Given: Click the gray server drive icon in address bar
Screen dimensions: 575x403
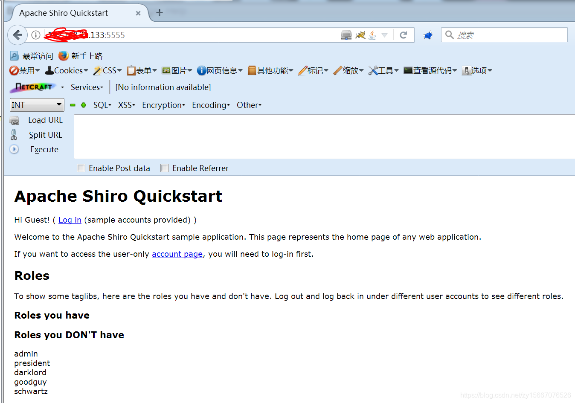Looking at the screenshot, I should tap(346, 35).
